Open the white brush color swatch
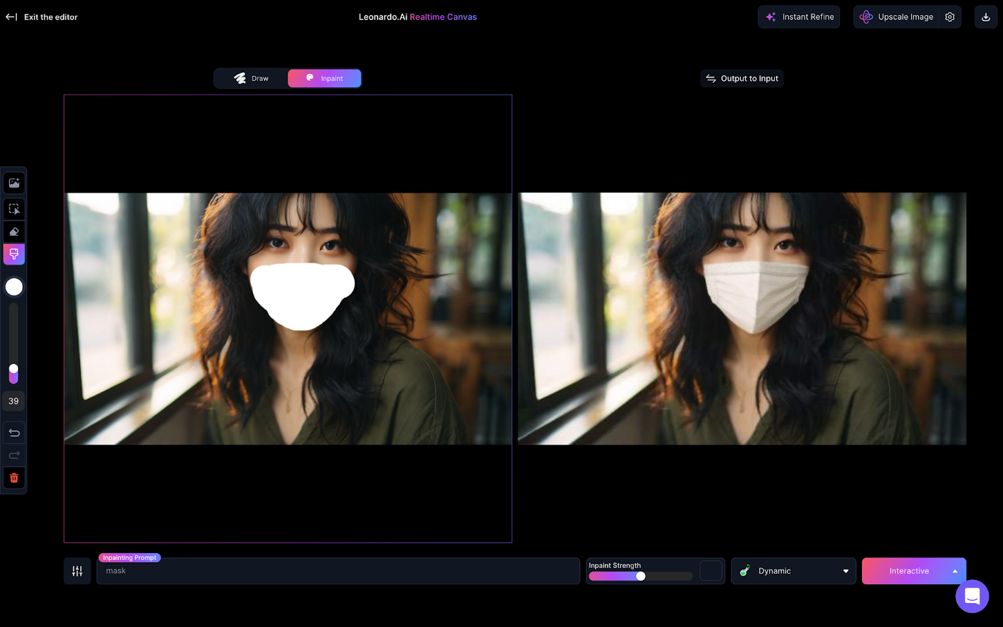The width and height of the screenshot is (1003, 627). point(14,287)
